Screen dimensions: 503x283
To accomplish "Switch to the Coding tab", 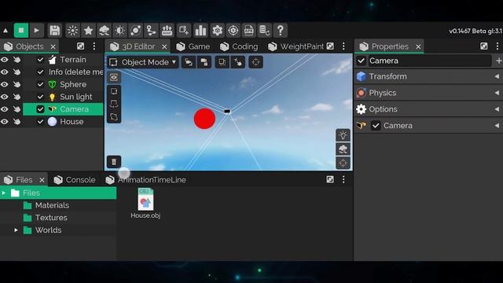I will (239, 46).
